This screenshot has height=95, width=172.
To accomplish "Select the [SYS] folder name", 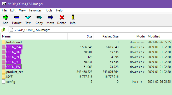I will point(10,77).
